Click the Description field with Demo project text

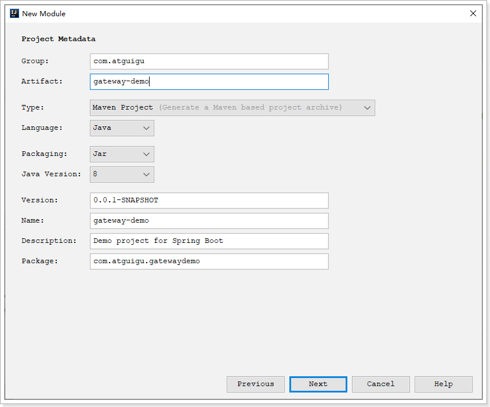[209, 241]
